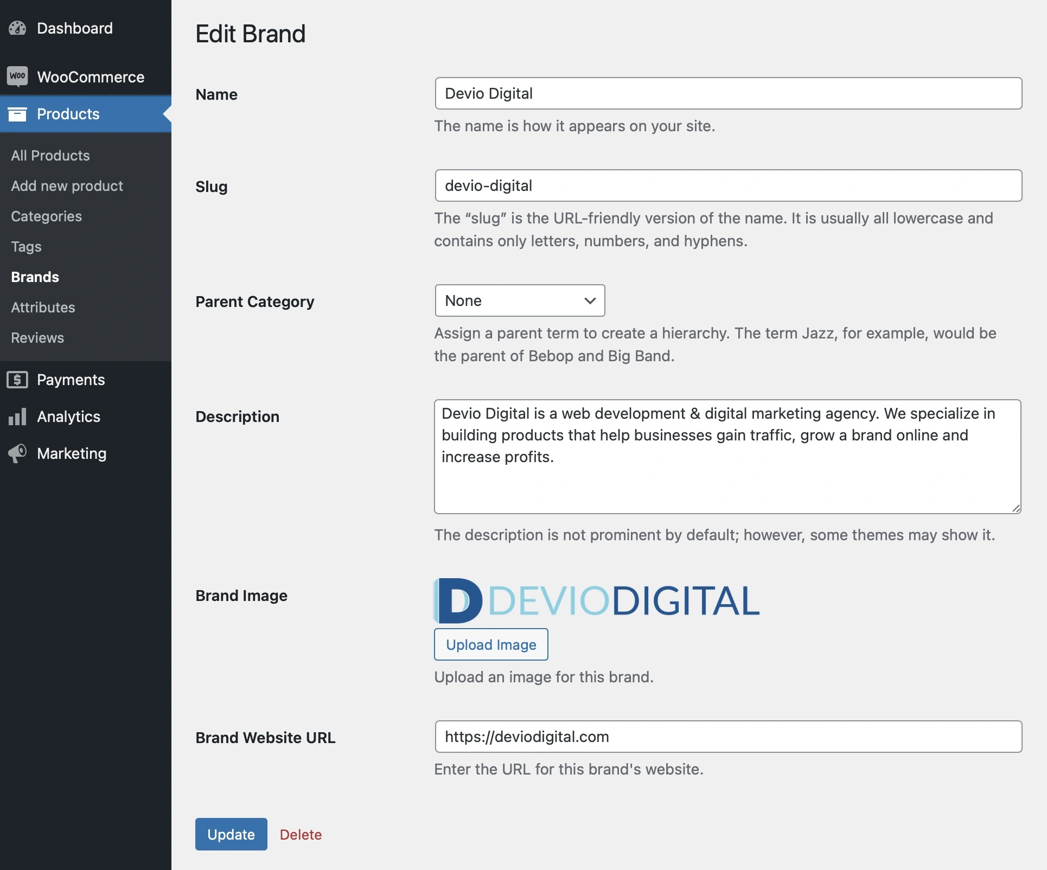Click the Payments dollar icon
Screen dimensions: 1047x870
pyautogui.click(x=17, y=380)
